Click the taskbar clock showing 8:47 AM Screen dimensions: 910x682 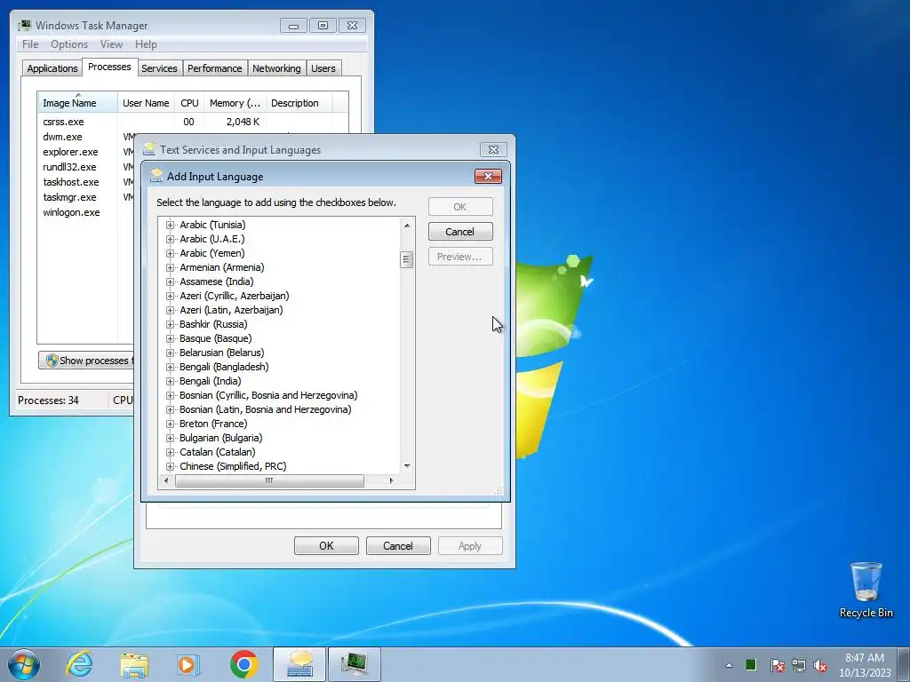pos(865,665)
